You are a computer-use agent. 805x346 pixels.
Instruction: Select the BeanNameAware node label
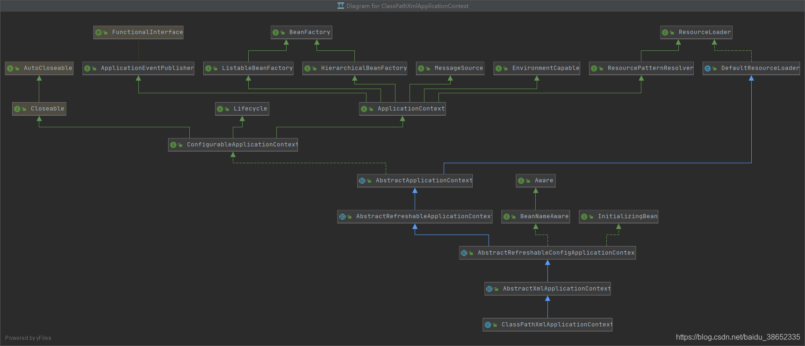(544, 216)
